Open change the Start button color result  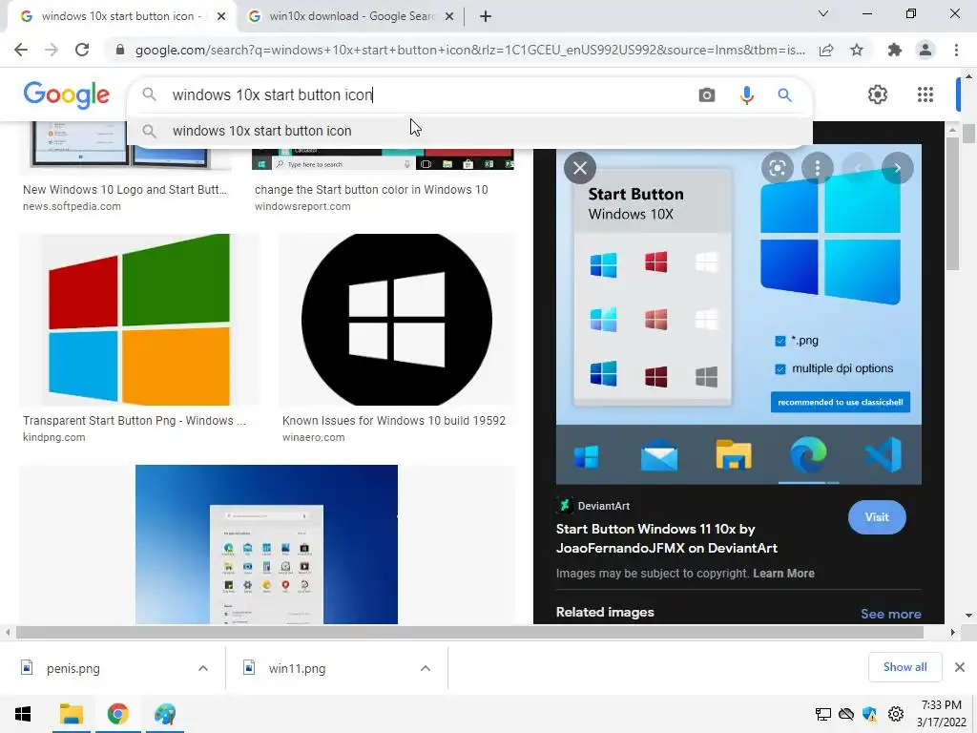[371, 190]
